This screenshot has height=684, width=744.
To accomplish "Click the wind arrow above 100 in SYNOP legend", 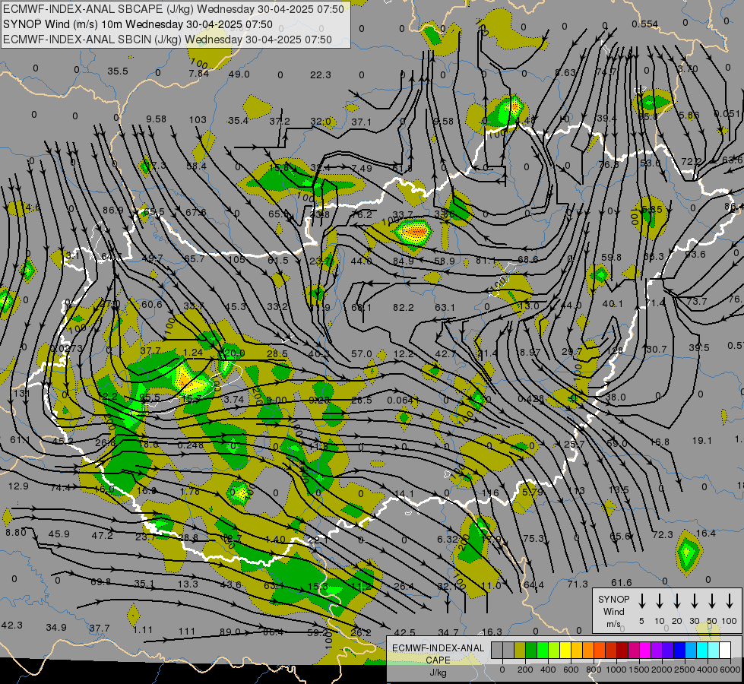I will 730,601.
